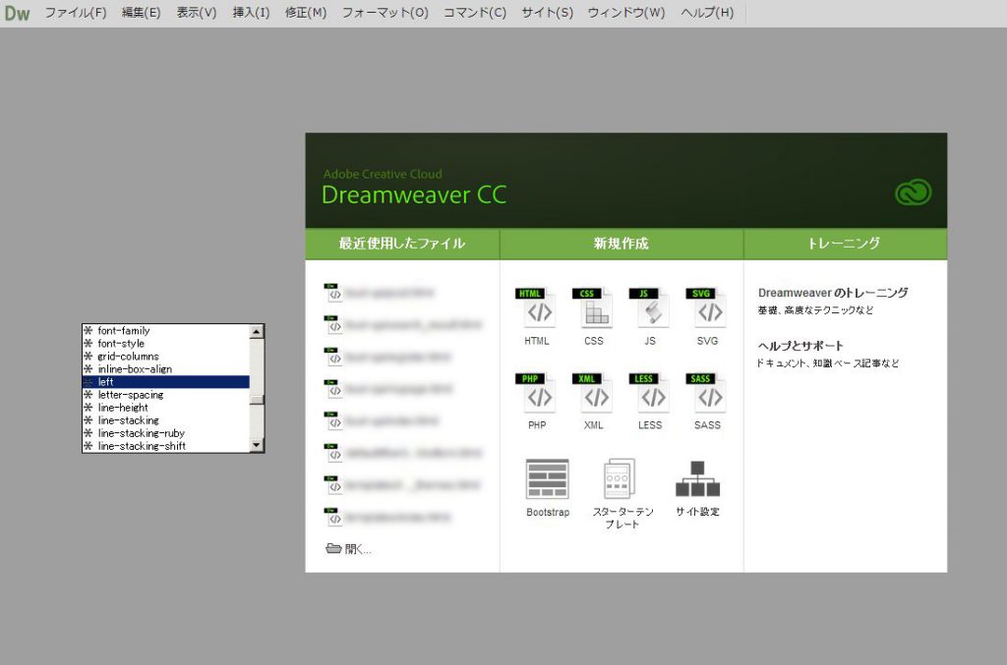
Task: Select line-stacking-shift in the list
Action: 165,446
